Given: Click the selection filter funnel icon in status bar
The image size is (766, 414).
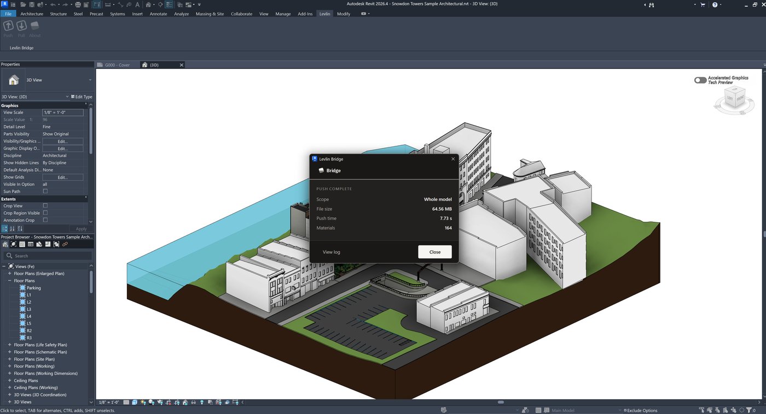Looking at the screenshot, I should [750, 410].
